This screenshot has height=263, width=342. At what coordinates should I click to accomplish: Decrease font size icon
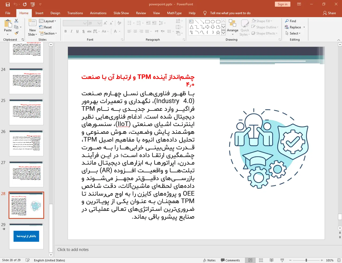[x=111, y=23]
